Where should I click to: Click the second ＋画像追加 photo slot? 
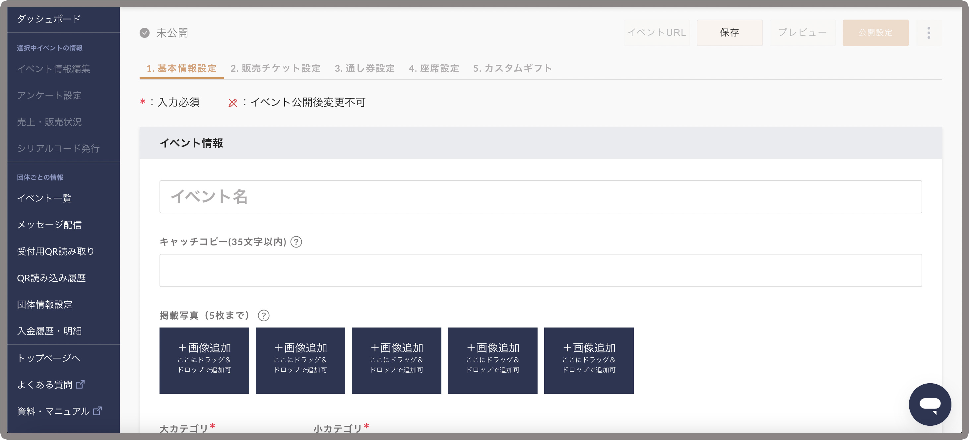click(x=300, y=361)
